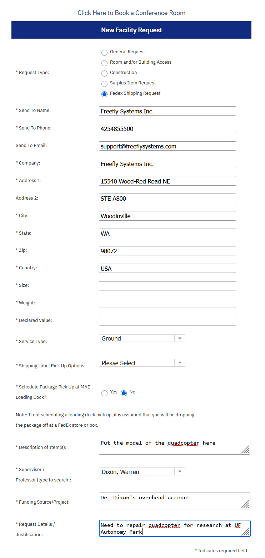
Task: Open the Service Type dropdown arrow
Action: (180, 338)
